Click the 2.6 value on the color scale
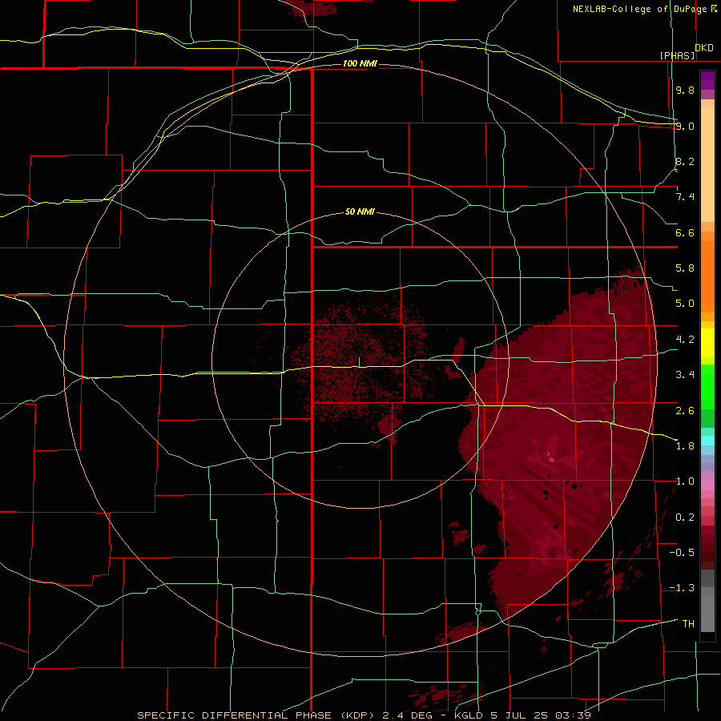This screenshot has height=721, width=721. pos(685,411)
